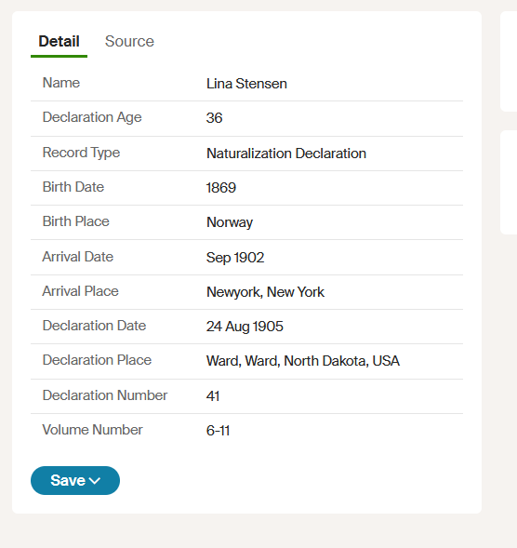This screenshot has height=548, width=517.
Task: Click the Declaration Age value 36
Action: click(214, 118)
